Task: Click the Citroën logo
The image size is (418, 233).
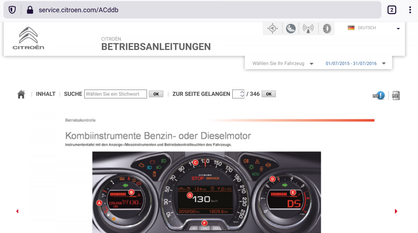Action: (x=28, y=38)
